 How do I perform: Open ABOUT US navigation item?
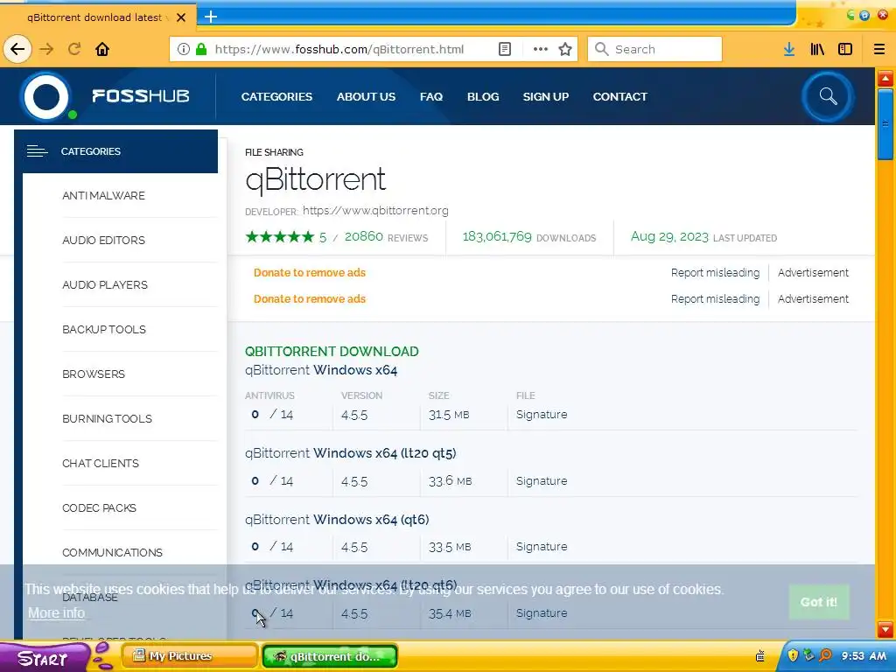click(x=366, y=96)
